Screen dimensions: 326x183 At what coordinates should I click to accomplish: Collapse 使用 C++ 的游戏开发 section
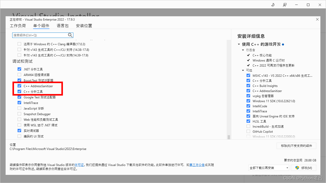[x=239, y=44]
